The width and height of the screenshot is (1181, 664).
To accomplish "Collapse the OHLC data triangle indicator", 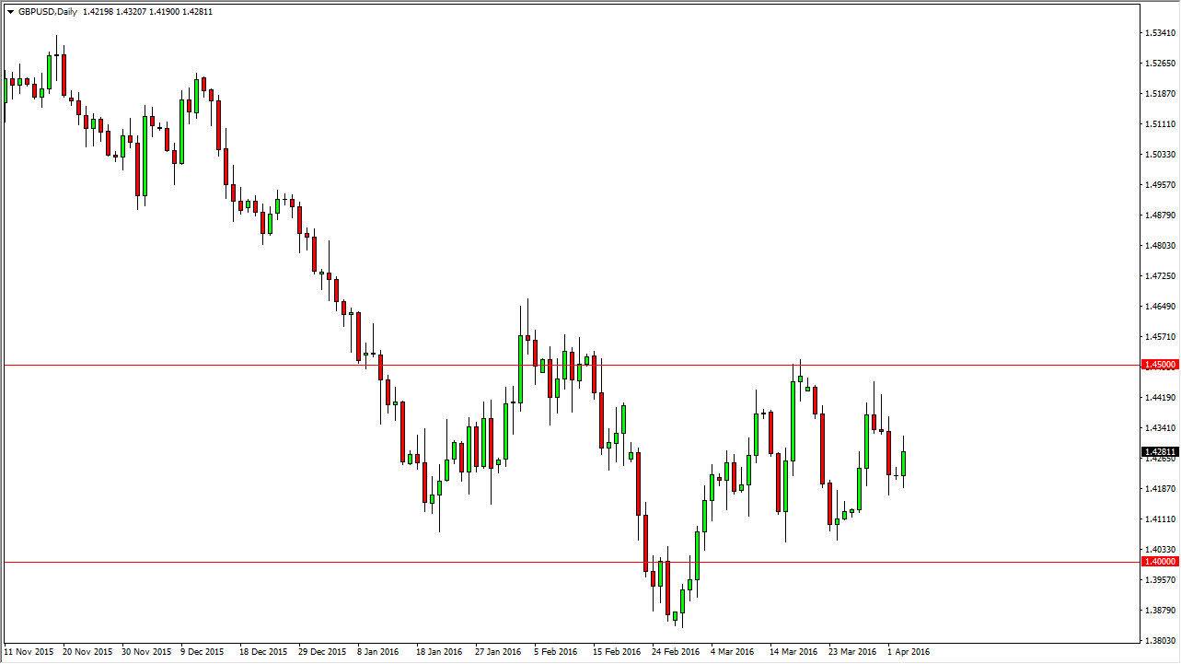I will 9,11.
